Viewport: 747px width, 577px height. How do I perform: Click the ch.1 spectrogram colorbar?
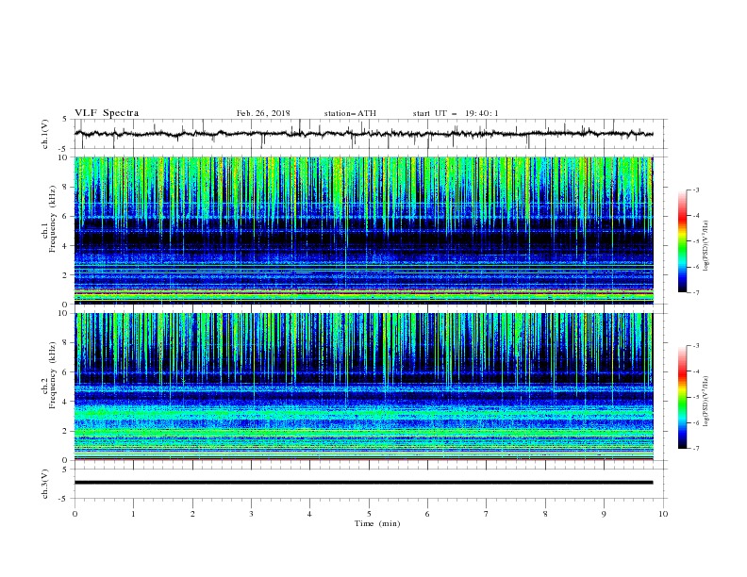coord(682,241)
